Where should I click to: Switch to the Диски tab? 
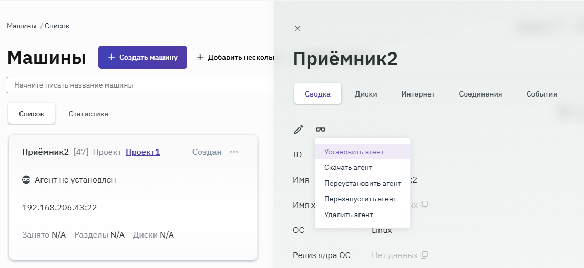[366, 94]
